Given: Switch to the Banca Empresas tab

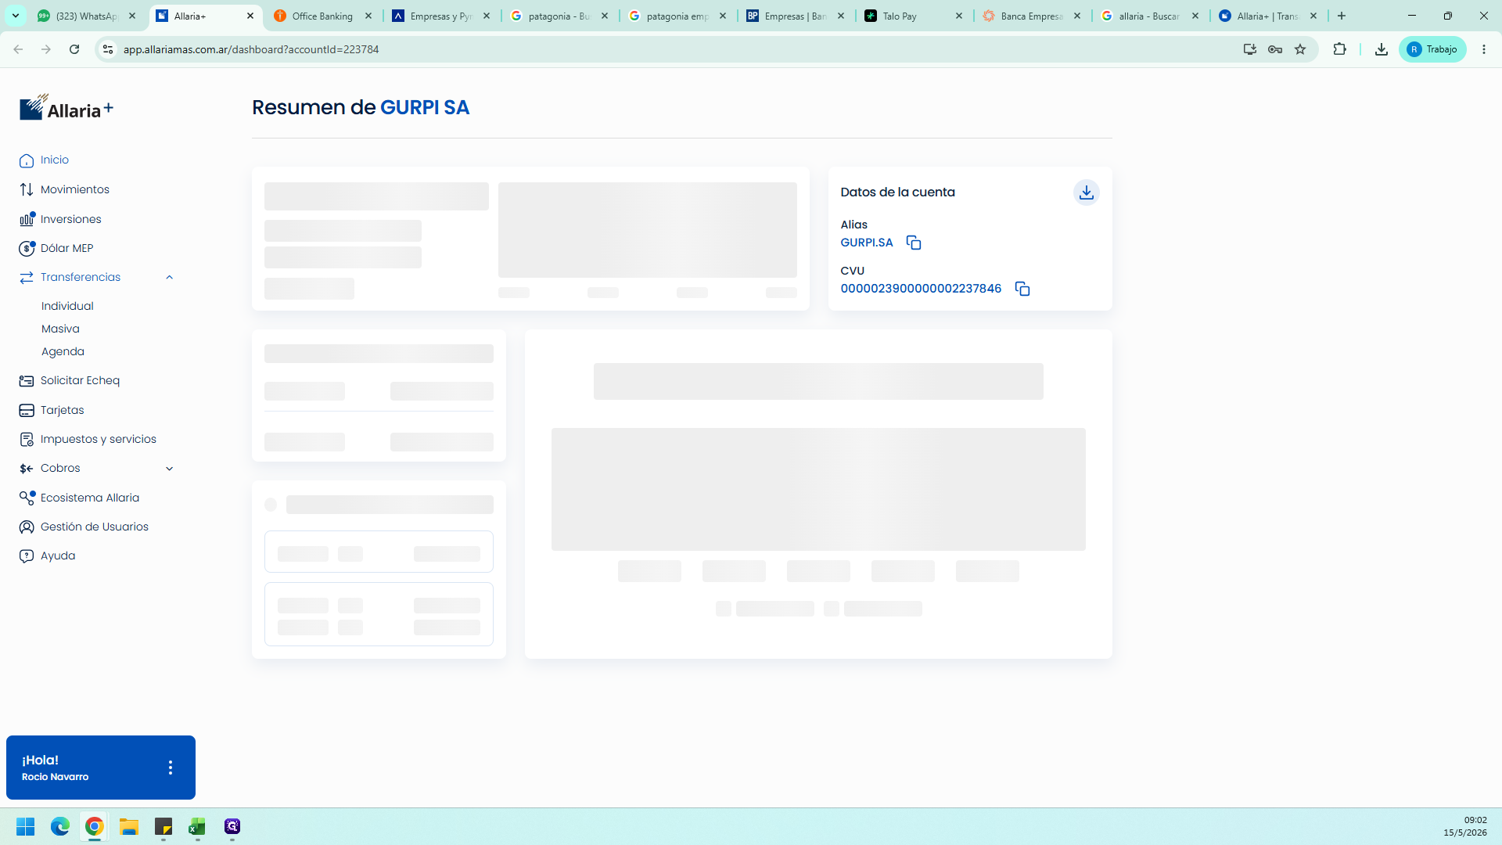Looking at the screenshot, I should click(1031, 16).
